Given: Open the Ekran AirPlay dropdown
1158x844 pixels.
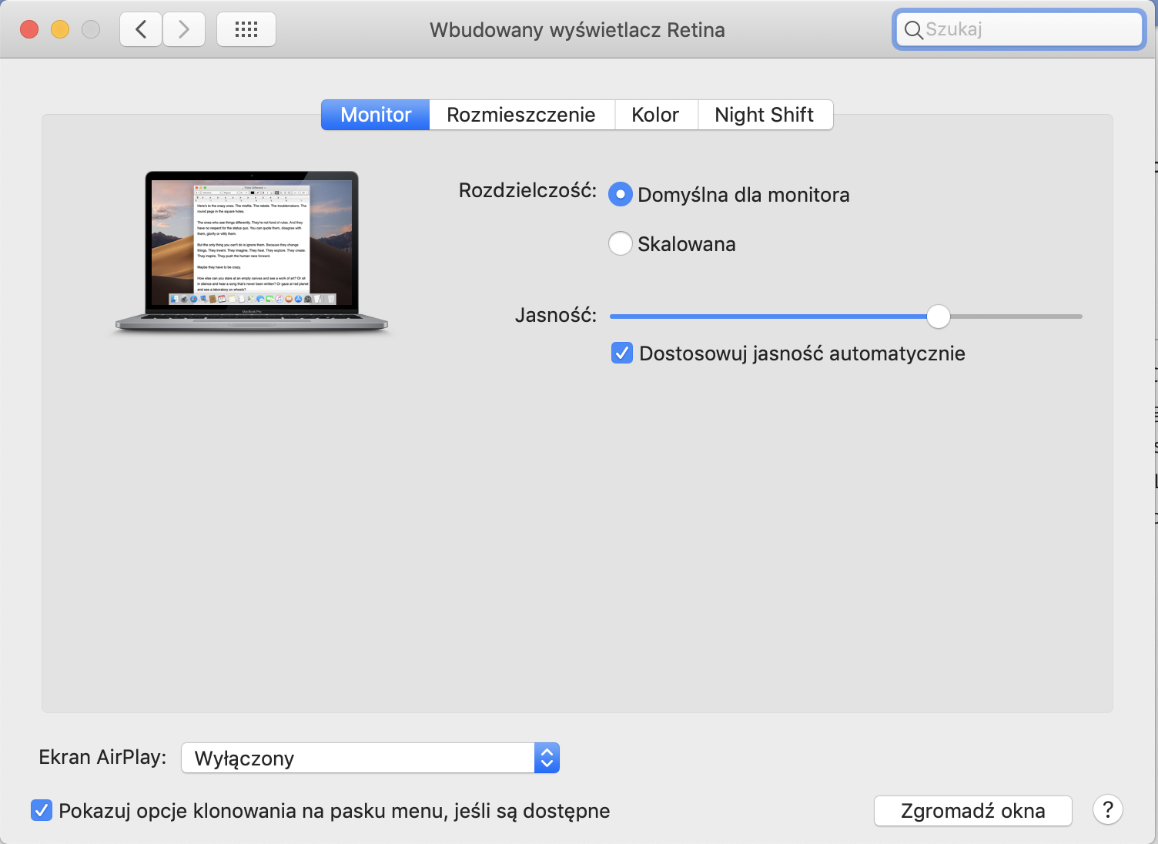Looking at the screenshot, I should pos(358,759).
